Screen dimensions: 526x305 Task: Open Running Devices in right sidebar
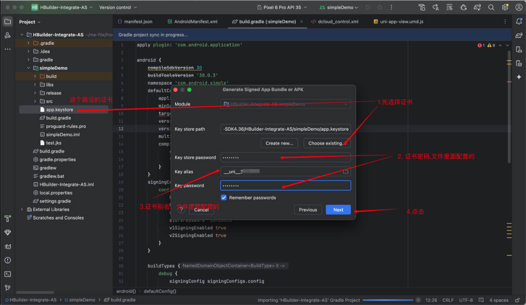[519, 63]
